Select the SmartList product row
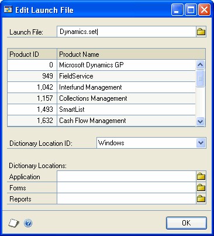The height and width of the screenshot is (236, 214). [x=101, y=110]
